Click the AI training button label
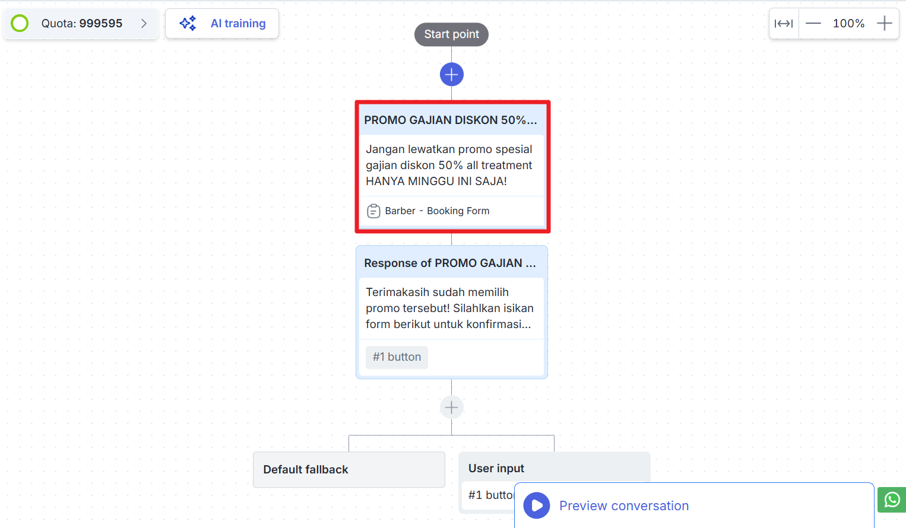 238,24
